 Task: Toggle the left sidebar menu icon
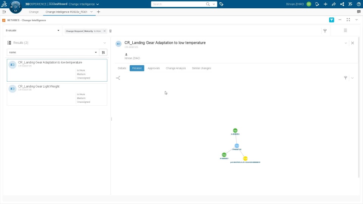pos(4,12)
